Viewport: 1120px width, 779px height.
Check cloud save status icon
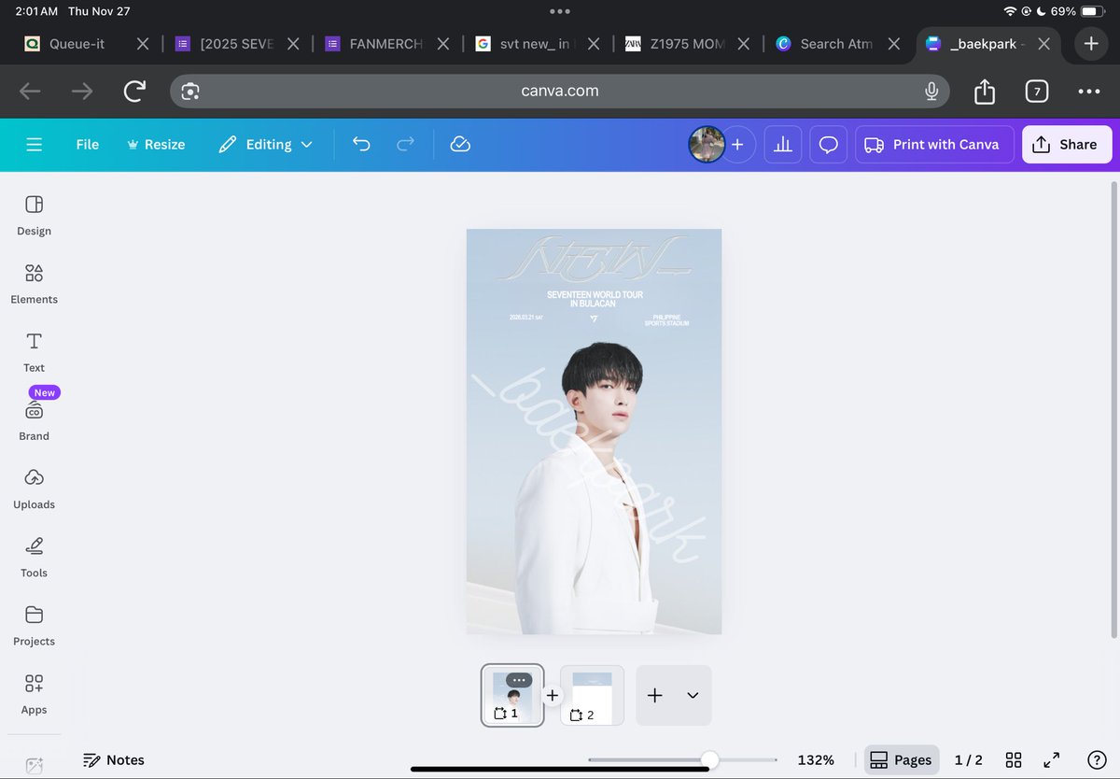pos(459,145)
